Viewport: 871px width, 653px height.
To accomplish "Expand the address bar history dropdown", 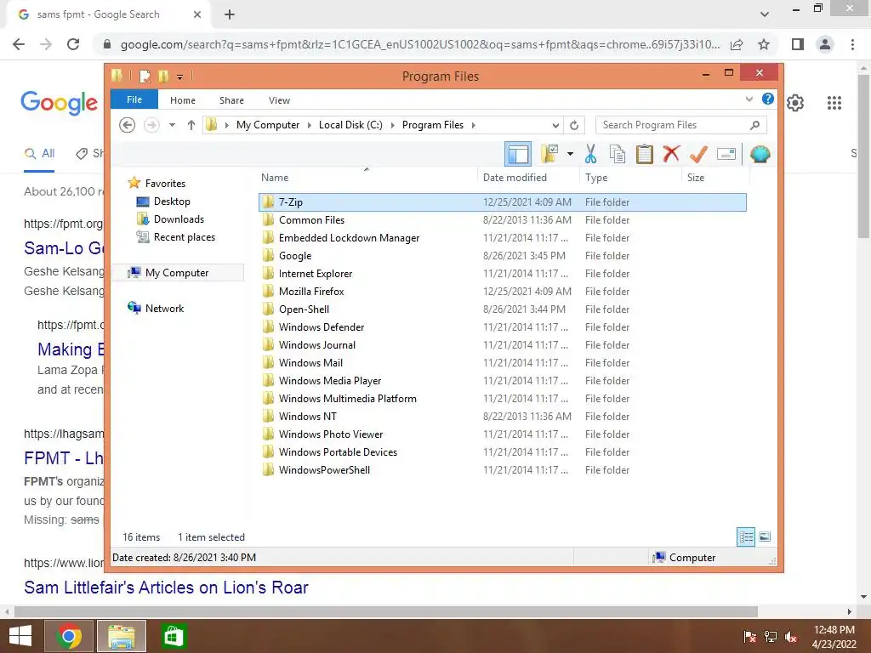I will click(x=555, y=125).
